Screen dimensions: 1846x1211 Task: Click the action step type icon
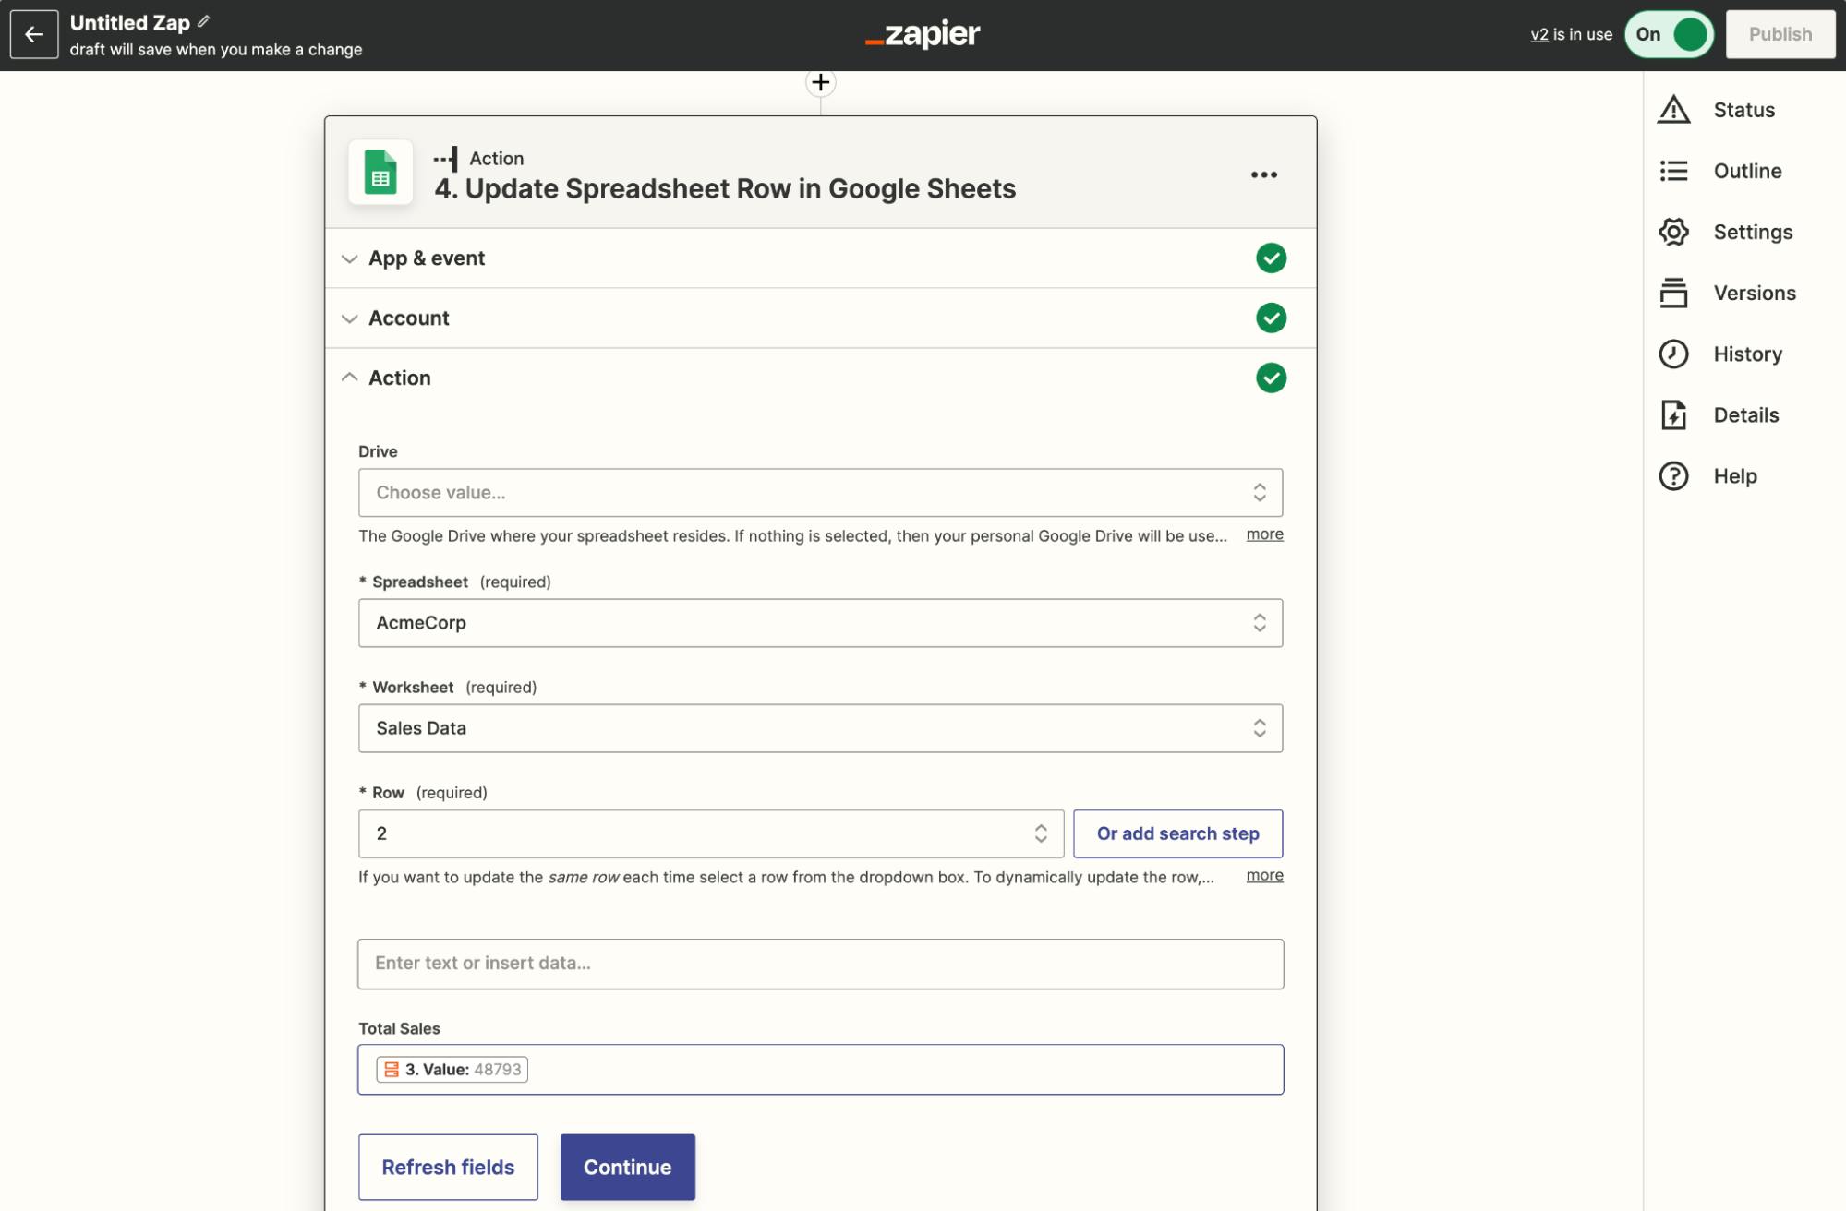coord(445,159)
